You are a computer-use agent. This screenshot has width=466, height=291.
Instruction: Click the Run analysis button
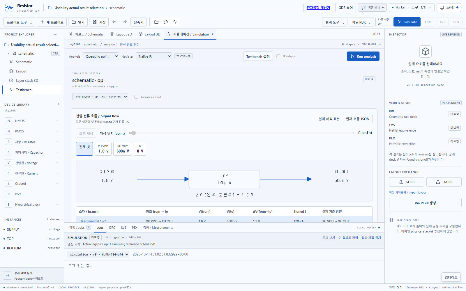(363, 56)
